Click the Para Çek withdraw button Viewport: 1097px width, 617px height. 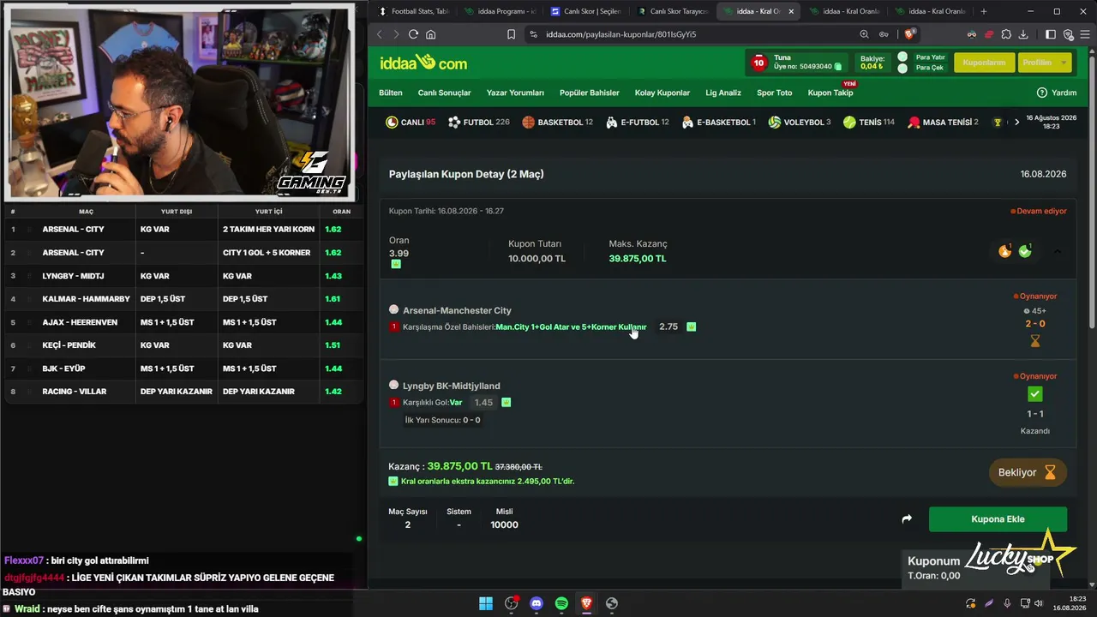click(930, 68)
